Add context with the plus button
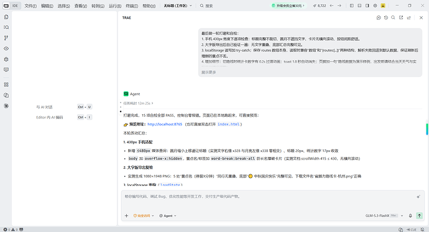 (126, 216)
